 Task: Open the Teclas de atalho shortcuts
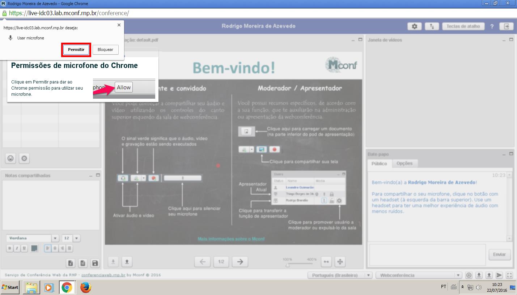point(463,26)
